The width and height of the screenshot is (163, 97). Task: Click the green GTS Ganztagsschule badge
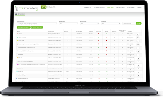click(x=44, y=7)
